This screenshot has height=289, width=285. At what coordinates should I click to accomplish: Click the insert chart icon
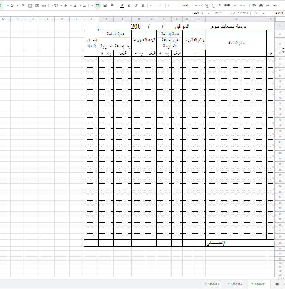[x=30, y=6]
